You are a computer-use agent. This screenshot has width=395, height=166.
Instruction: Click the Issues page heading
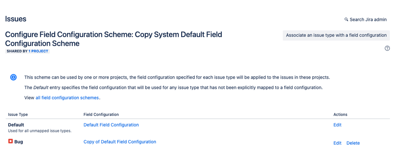pyautogui.click(x=15, y=19)
